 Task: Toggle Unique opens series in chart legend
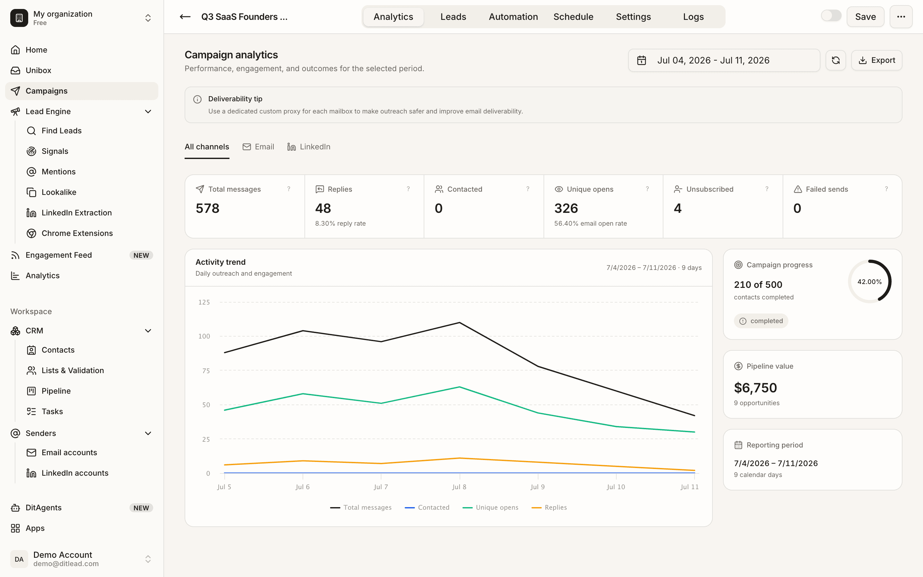[x=490, y=507]
